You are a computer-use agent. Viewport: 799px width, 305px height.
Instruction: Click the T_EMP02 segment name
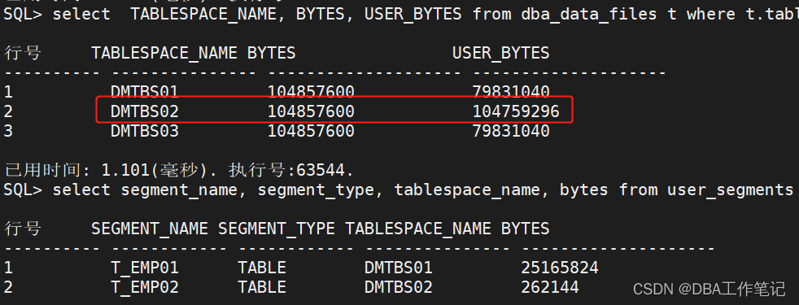pos(145,287)
